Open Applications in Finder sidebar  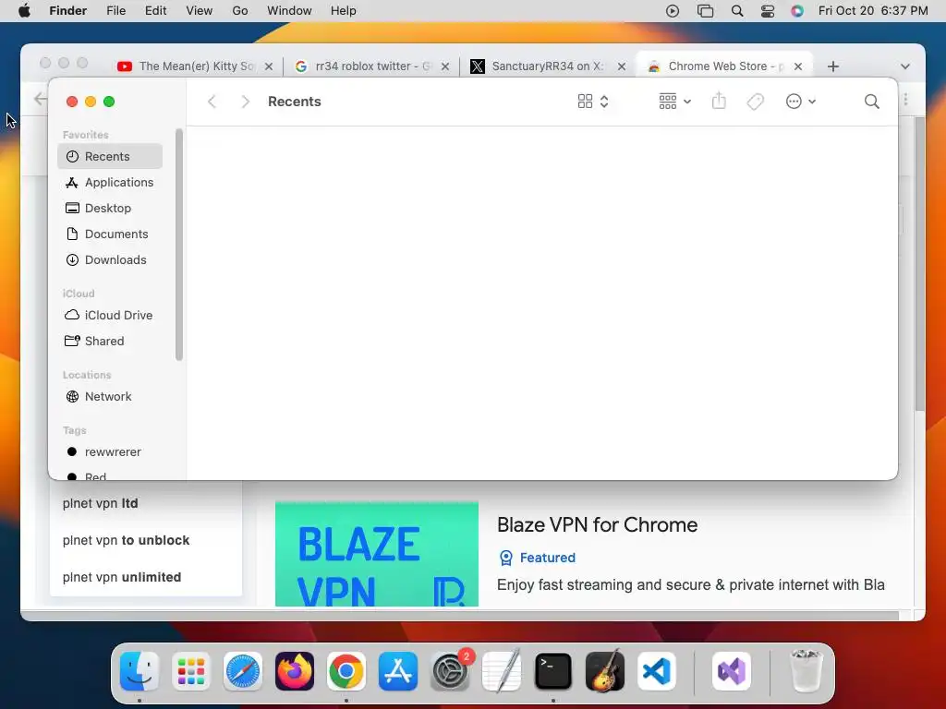point(110,182)
